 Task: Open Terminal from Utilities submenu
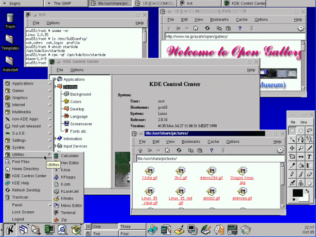coord(68,213)
